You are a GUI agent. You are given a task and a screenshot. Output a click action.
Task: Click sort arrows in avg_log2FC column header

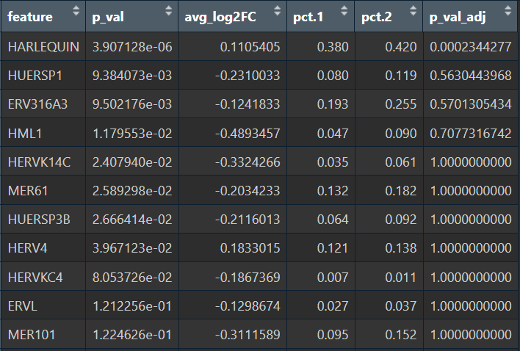[277, 12]
